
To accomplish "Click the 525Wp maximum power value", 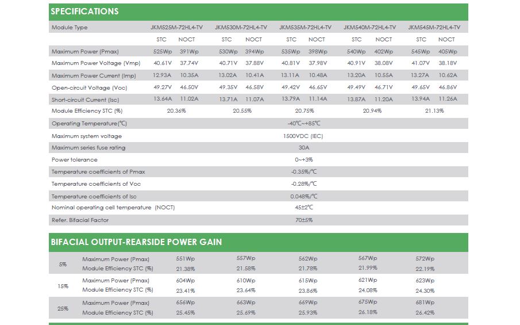I will click(x=163, y=51).
